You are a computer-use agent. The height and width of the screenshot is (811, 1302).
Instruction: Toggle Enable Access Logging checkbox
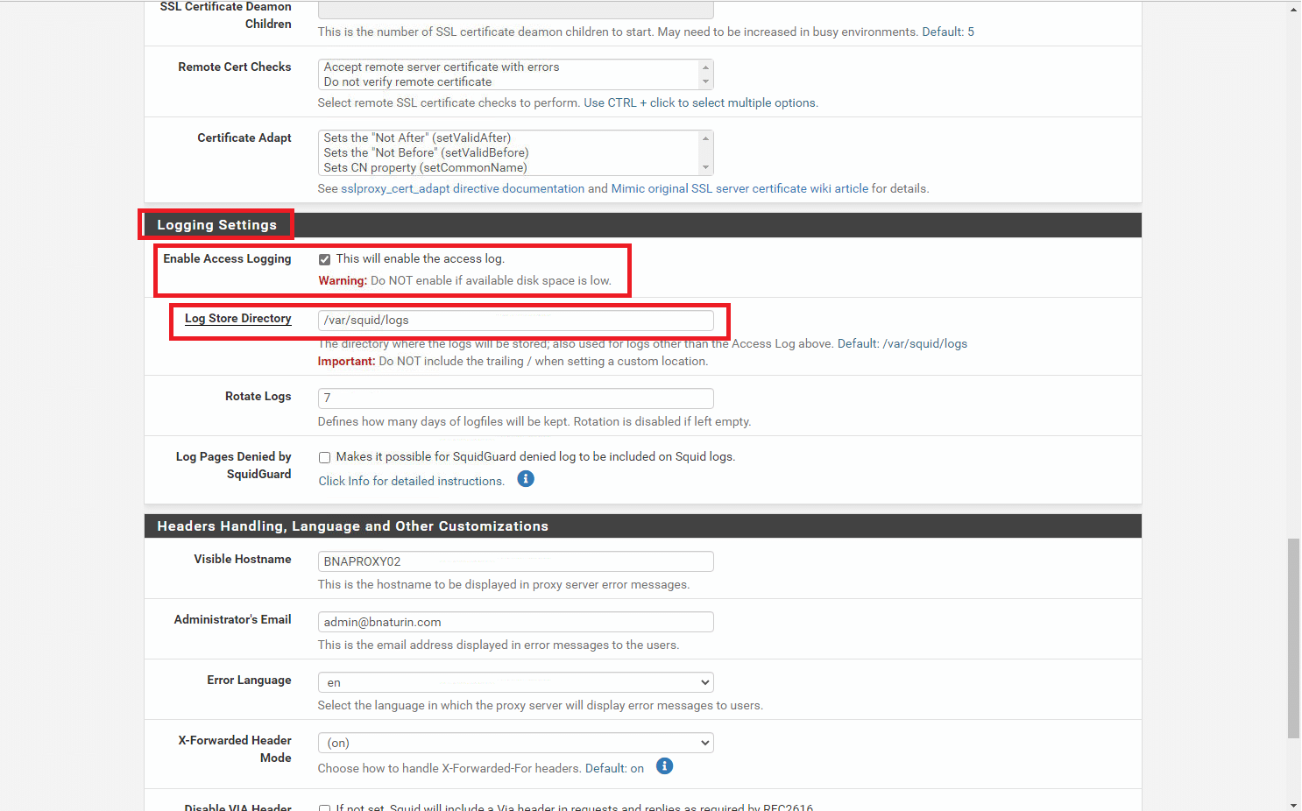324,259
